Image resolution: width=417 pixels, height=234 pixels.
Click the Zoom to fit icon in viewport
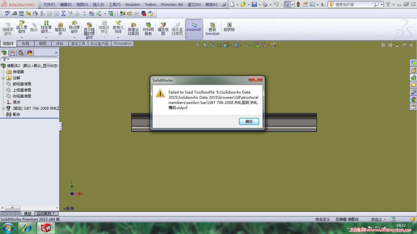coord(198,45)
